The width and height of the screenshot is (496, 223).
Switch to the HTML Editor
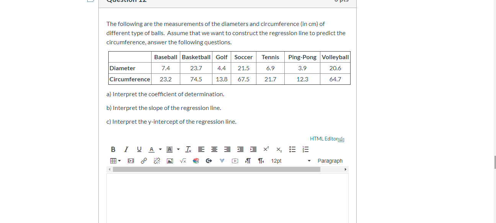point(323,139)
